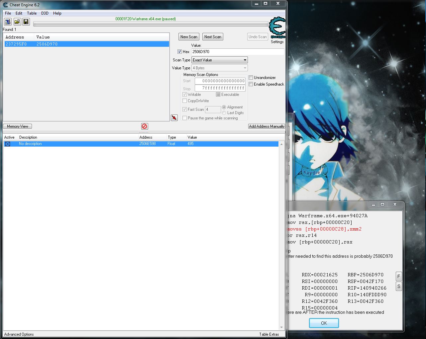
Task: Click the save floppy disk icon
Action: (26, 22)
